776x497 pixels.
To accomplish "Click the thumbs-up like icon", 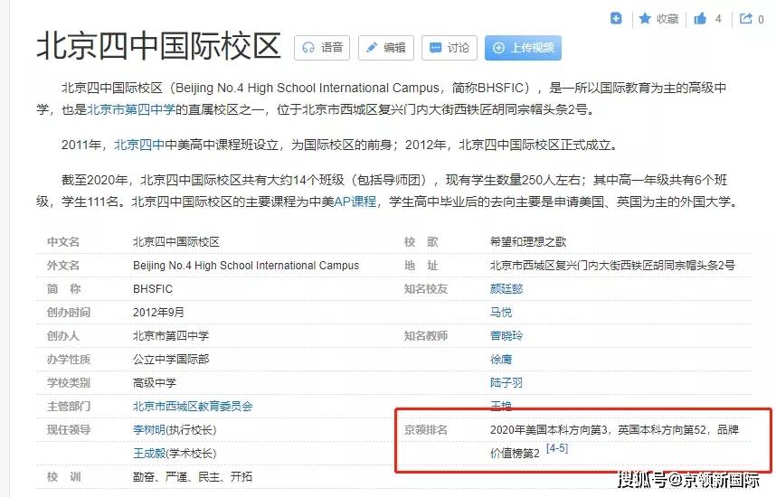I will pyautogui.click(x=700, y=19).
